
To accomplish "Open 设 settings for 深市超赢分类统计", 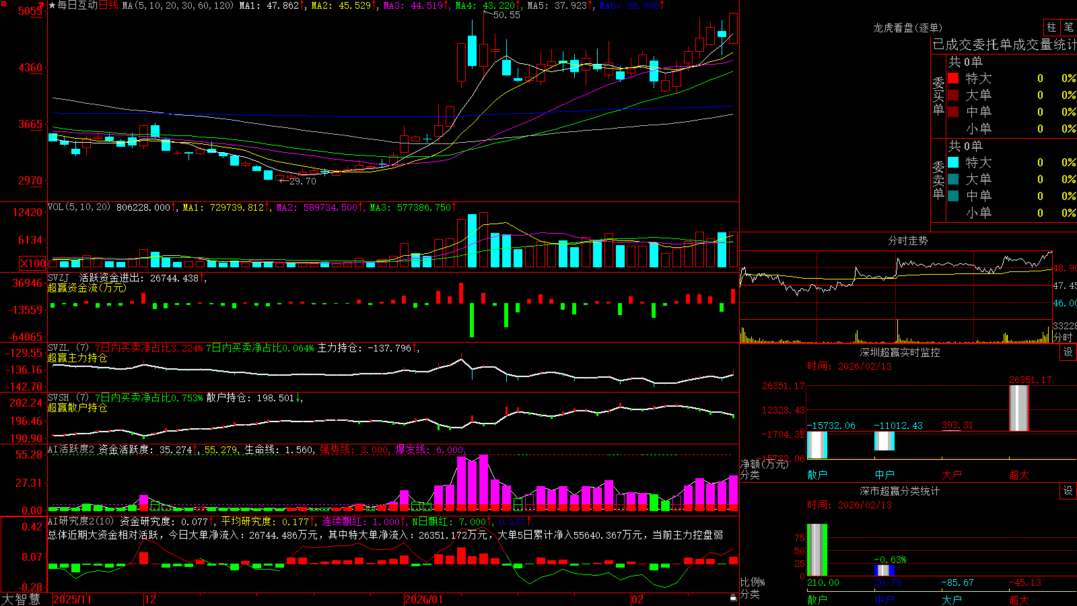I will 1068,491.
